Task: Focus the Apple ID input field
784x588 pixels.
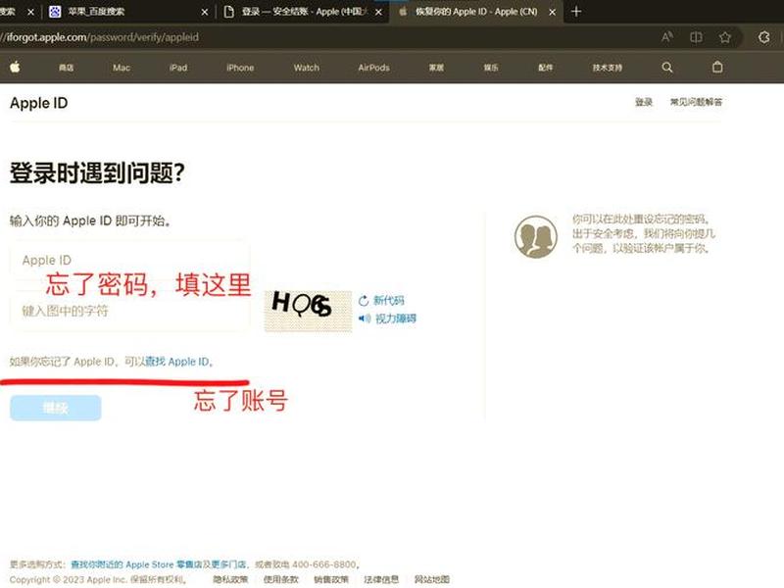Action: pos(129,260)
